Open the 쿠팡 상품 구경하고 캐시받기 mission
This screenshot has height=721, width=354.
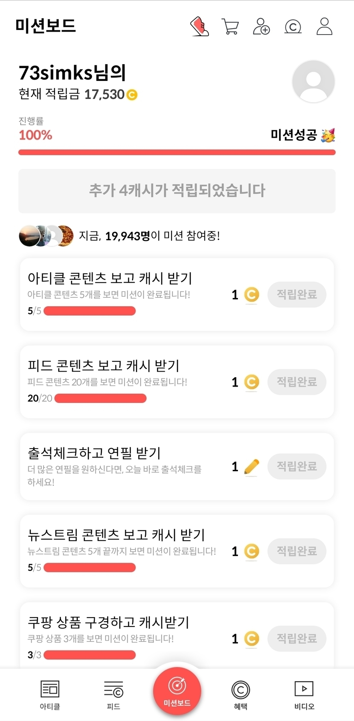click(108, 622)
